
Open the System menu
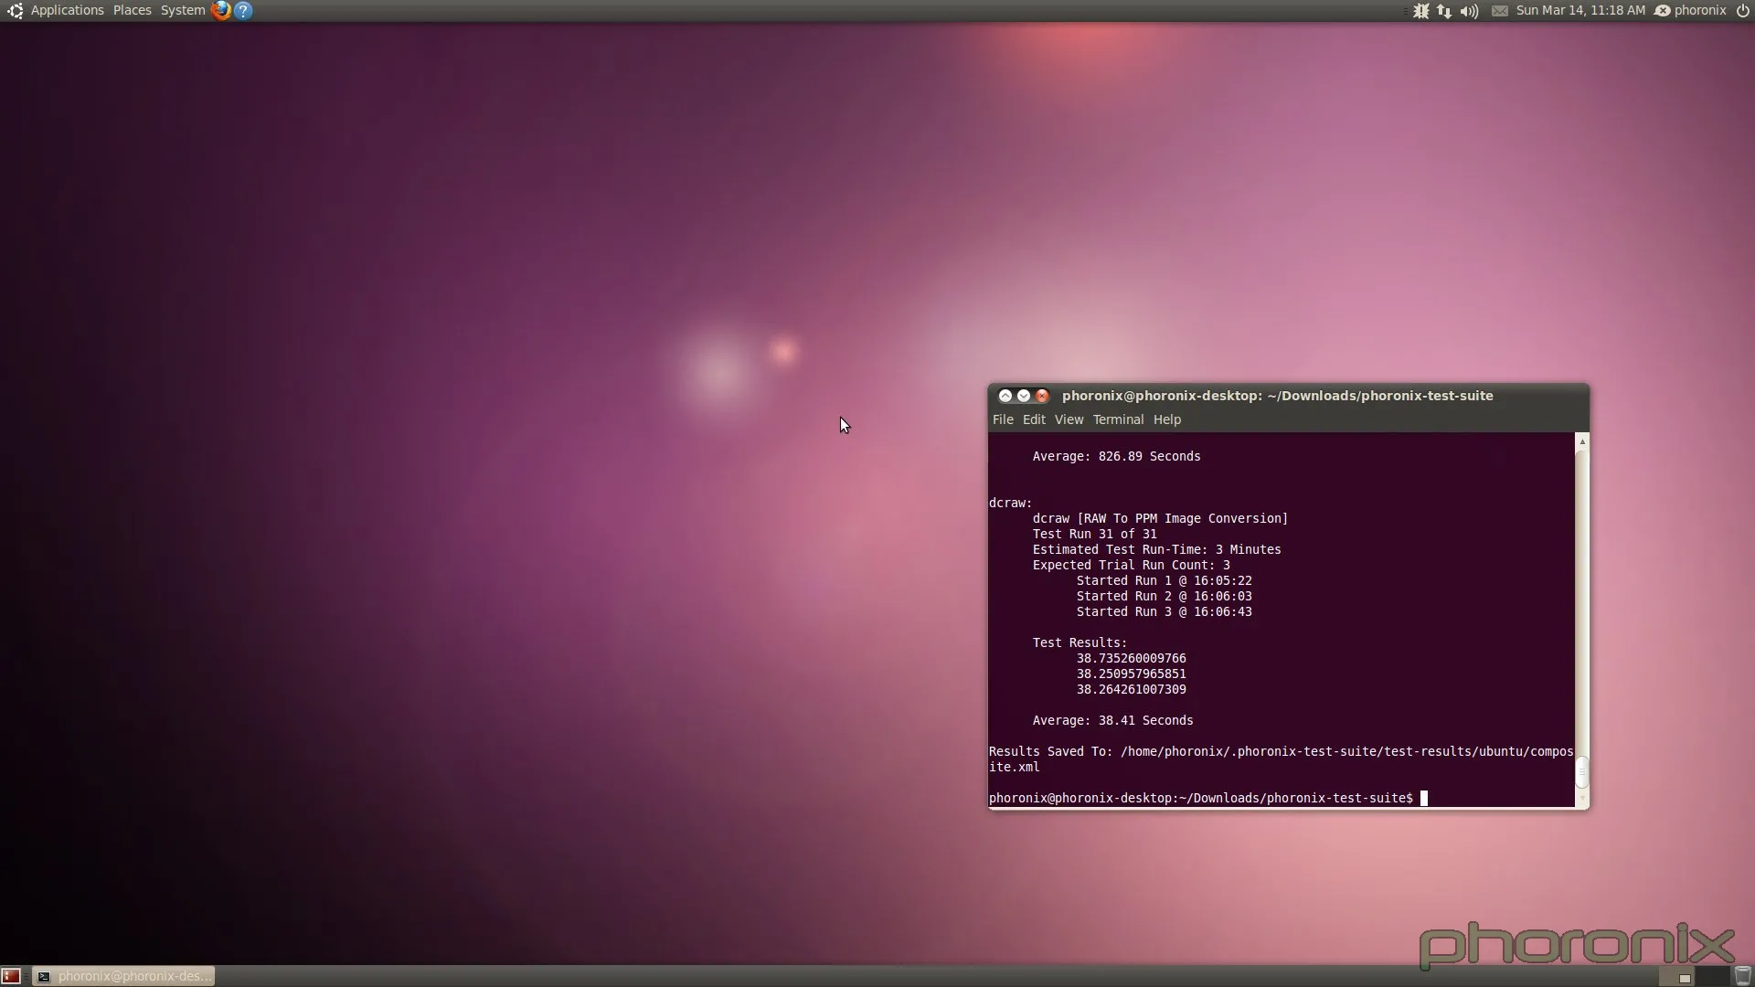[x=183, y=11]
